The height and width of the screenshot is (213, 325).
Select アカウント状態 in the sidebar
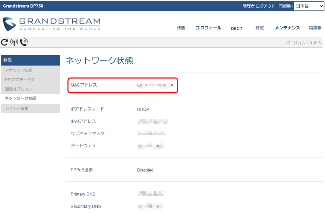click(x=18, y=70)
